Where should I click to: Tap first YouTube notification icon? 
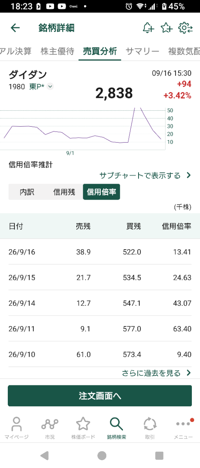[x=50, y=7]
